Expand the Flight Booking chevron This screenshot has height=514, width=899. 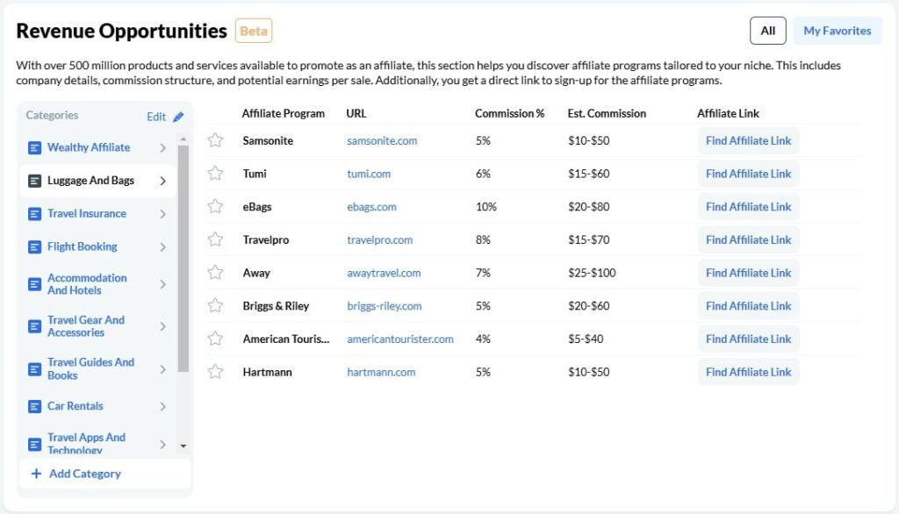(162, 247)
